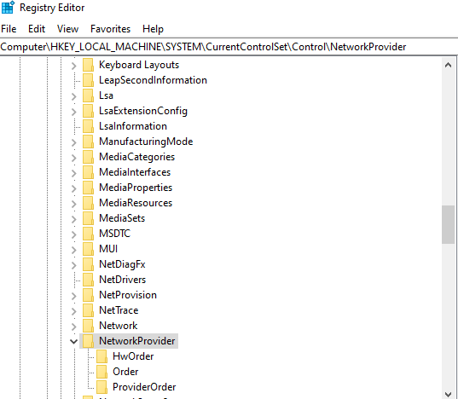Click the Registry Editor app icon
The image size is (458, 399).
click(x=8, y=8)
